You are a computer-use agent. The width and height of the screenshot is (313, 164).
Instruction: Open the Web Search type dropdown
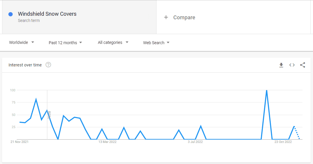(x=156, y=43)
